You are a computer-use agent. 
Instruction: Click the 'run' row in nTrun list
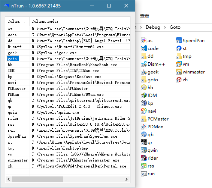point(67,130)
